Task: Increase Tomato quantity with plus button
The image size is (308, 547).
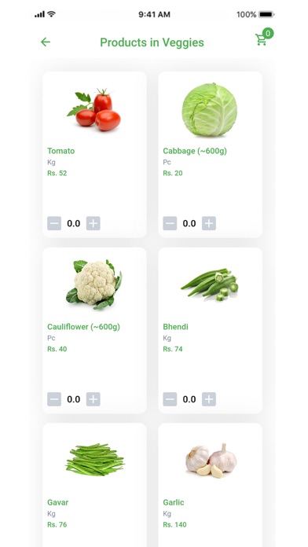Action: tap(93, 223)
